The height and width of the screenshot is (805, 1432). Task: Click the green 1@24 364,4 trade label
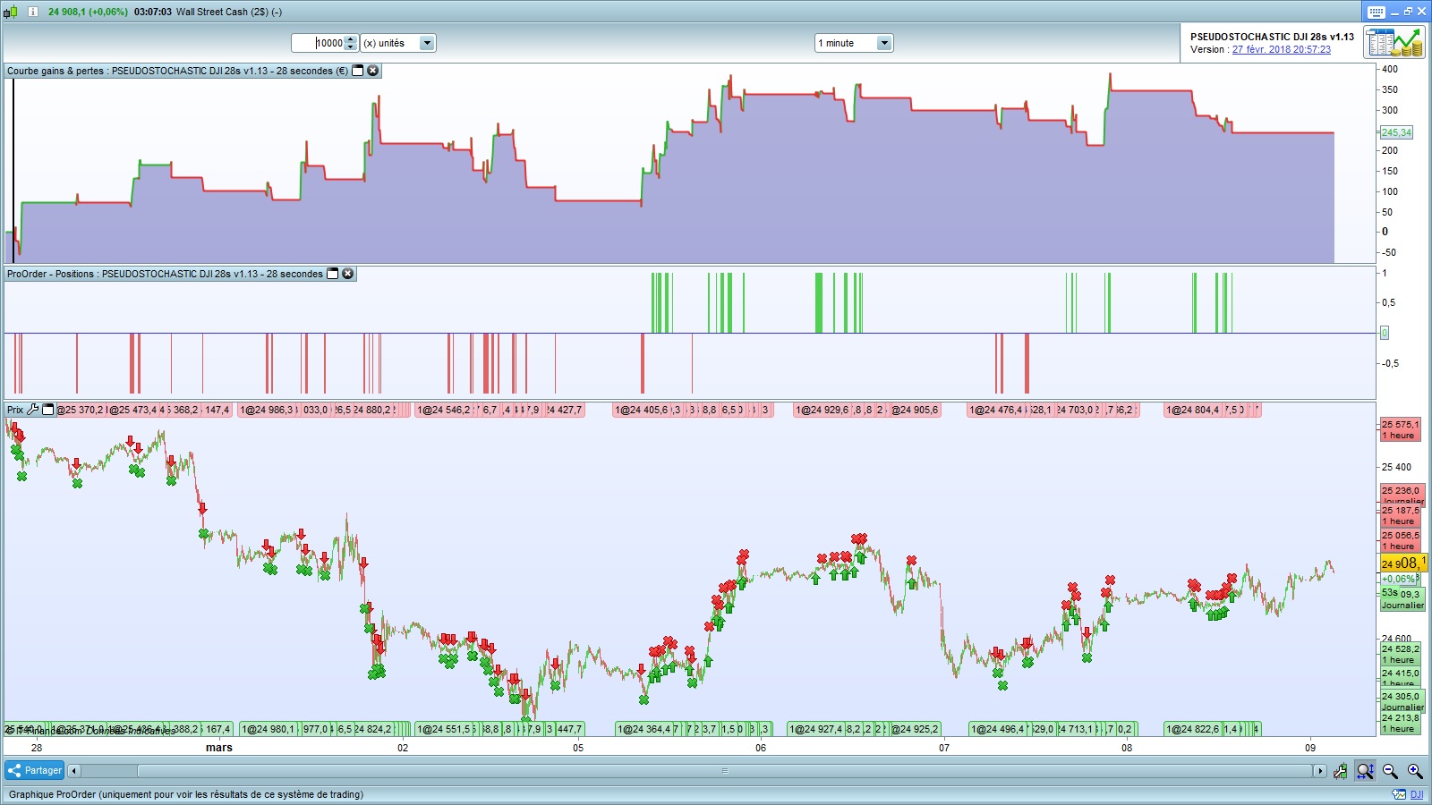(x=644, y=729)
